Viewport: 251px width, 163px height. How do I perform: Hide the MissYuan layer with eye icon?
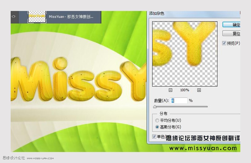pyautogui.click(x=13, y=16)
